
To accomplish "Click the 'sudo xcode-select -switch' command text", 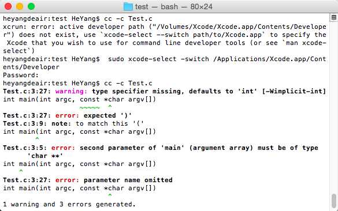I will [158, 59].
